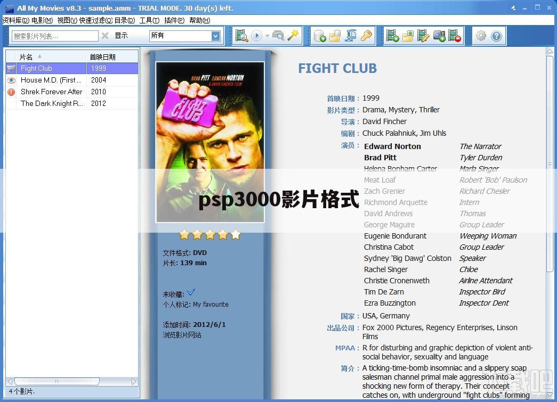Click actor name Rachel Singer

(386, 269)
